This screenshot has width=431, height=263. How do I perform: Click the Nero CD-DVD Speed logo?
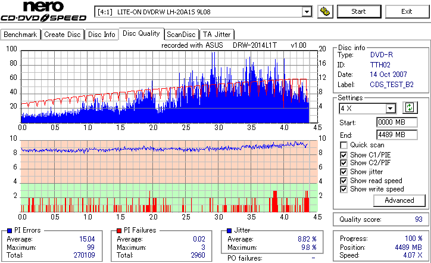pyautogui.click(x=43, y=11)
